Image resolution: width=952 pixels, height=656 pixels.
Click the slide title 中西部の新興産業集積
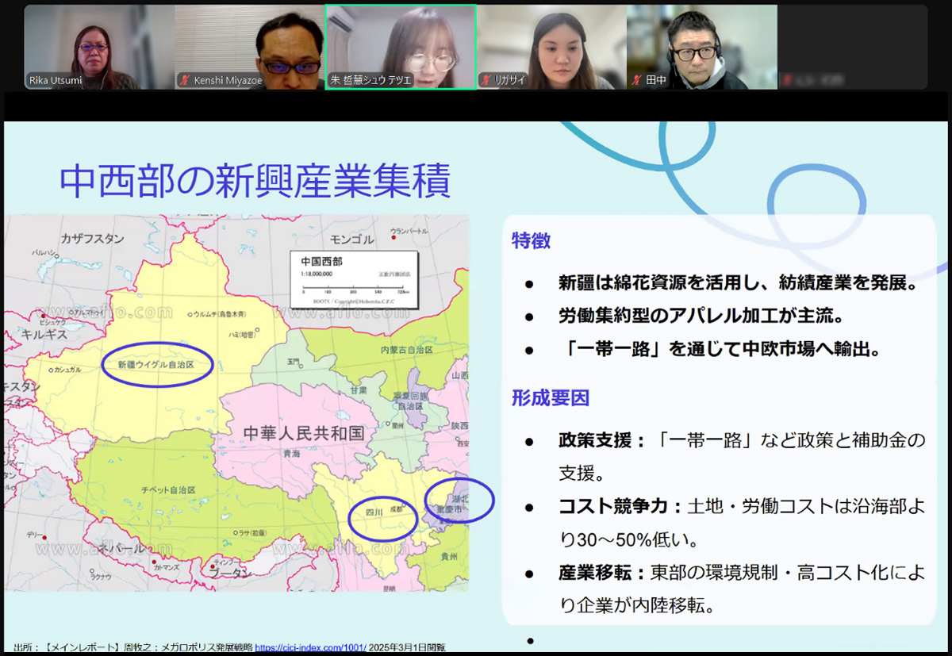click(x=255, y=181)
